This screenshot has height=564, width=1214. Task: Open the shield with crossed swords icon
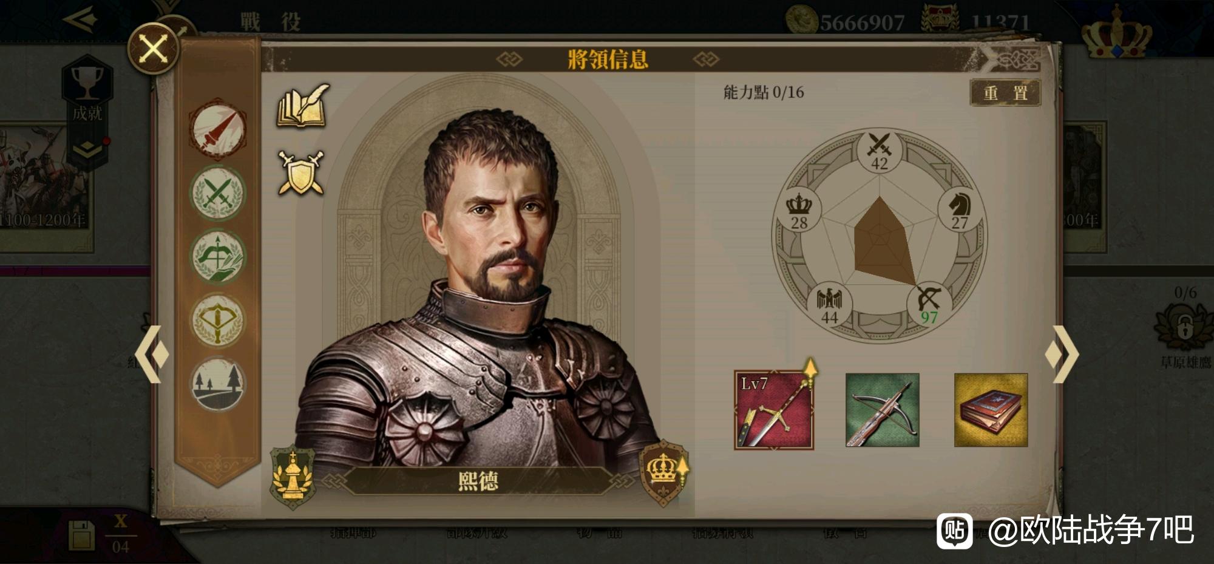301,173
